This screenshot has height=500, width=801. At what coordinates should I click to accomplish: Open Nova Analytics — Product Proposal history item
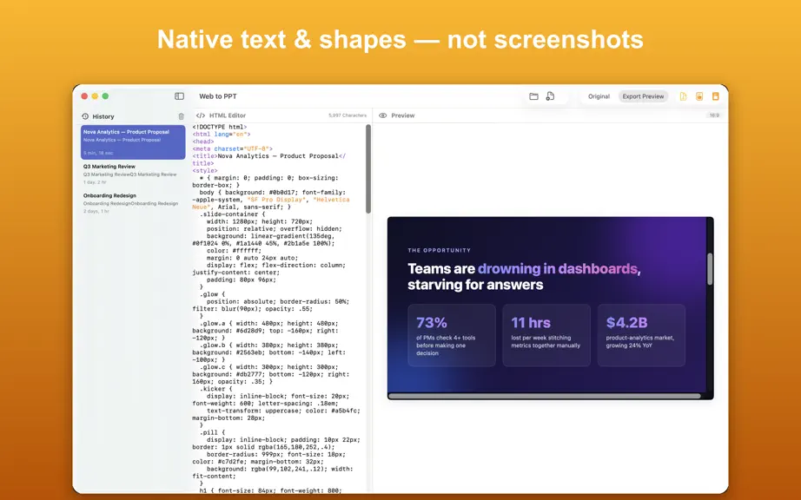point(133,142)
